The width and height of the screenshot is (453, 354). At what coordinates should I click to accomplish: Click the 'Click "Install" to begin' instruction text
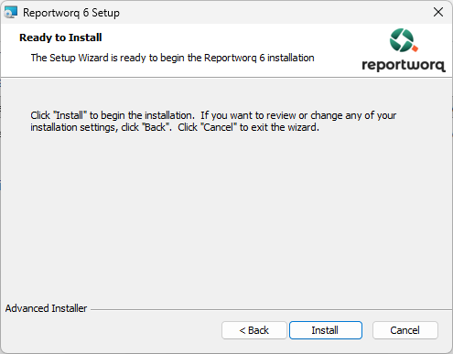pyautogui.click(x=213, y=121)
